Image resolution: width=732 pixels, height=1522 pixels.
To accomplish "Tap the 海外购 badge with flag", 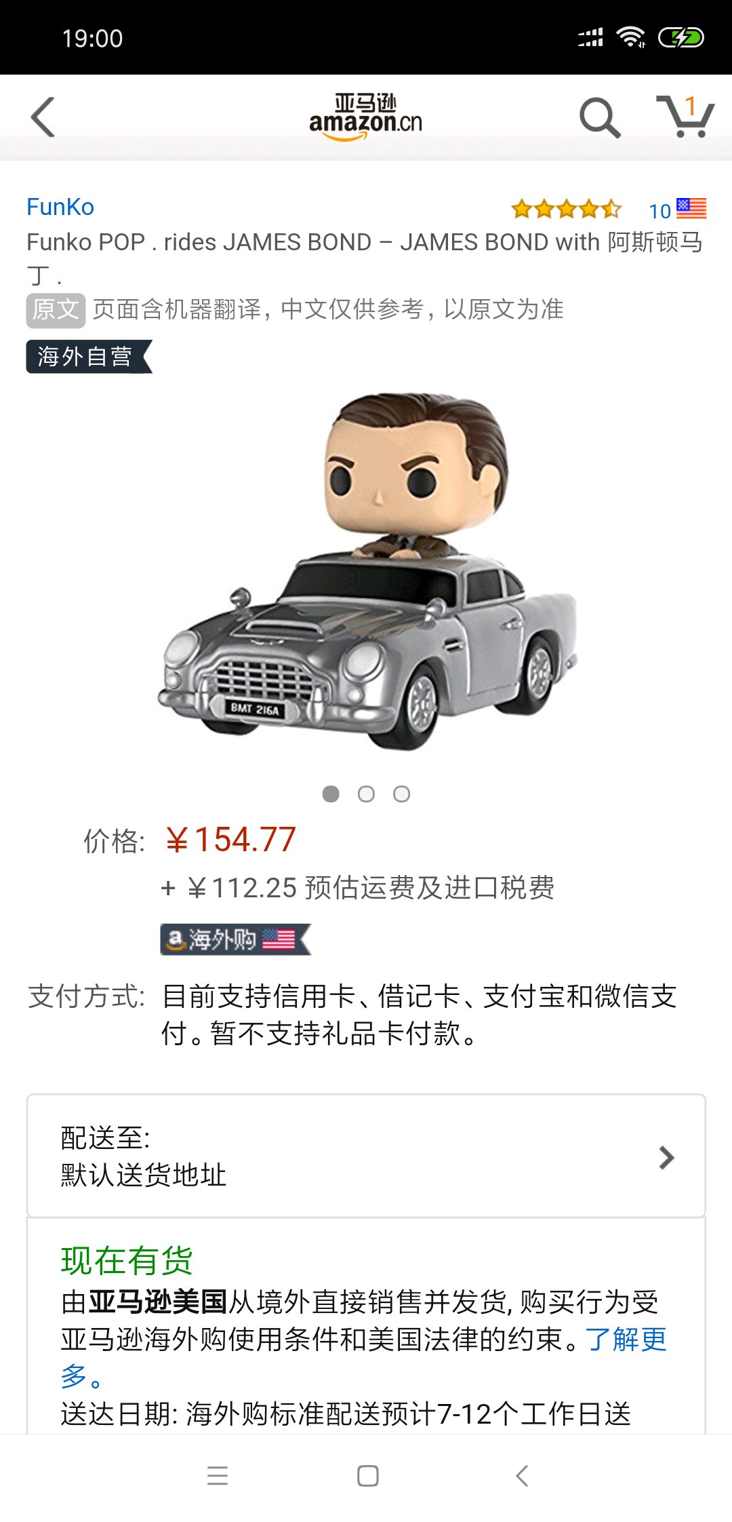I will 235,939.
